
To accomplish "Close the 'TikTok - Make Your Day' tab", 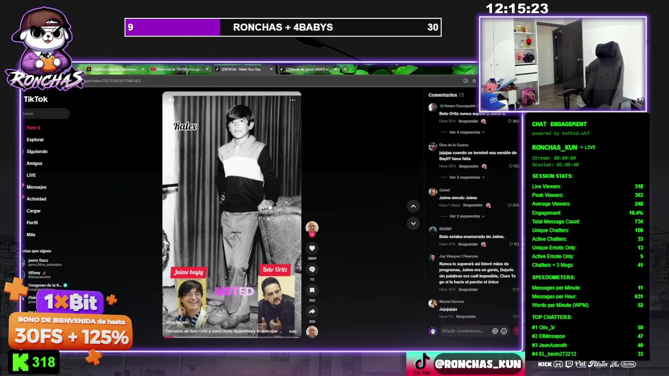I will click(271, 69).
